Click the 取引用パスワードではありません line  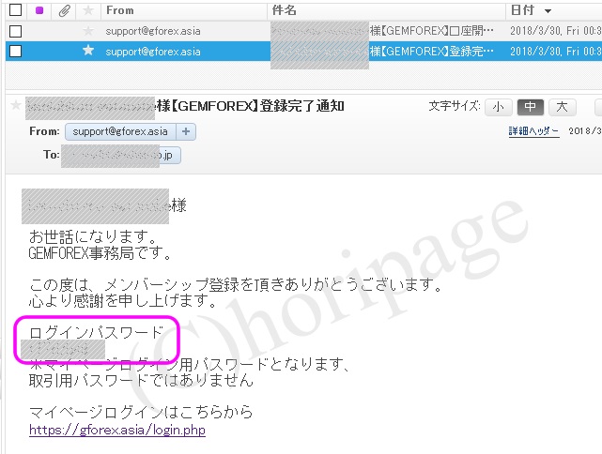141,381
